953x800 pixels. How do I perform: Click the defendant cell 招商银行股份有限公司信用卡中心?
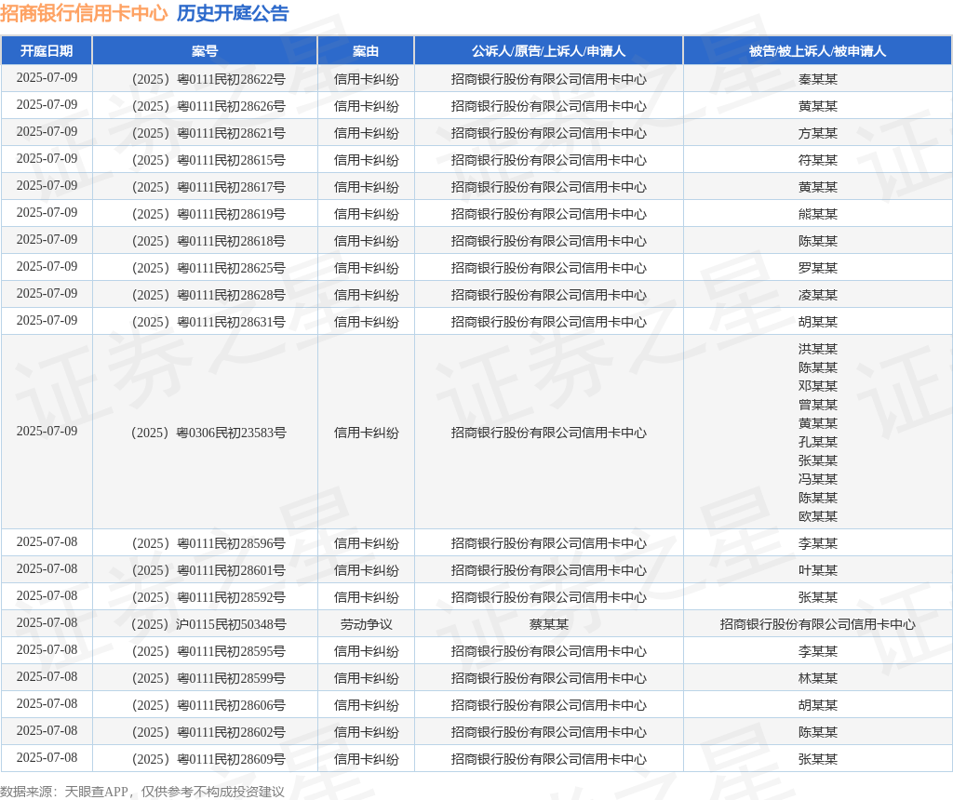817,624
